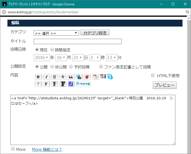Viewport: 191px width, 154px height.
Task: Check the ファン限定記事として投稿 option
Action: (101, 67)
